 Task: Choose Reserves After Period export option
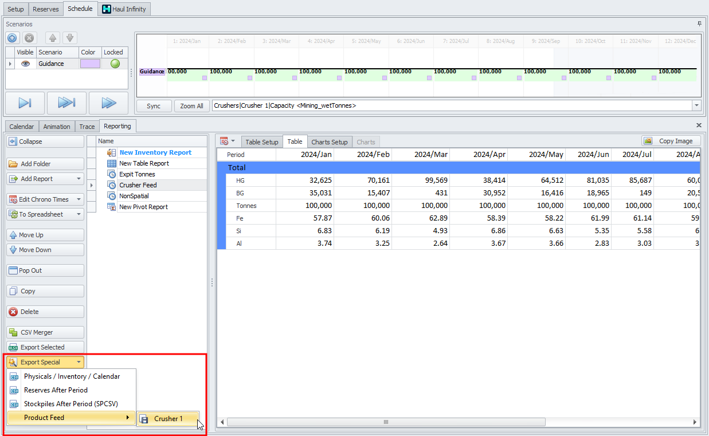56,390
